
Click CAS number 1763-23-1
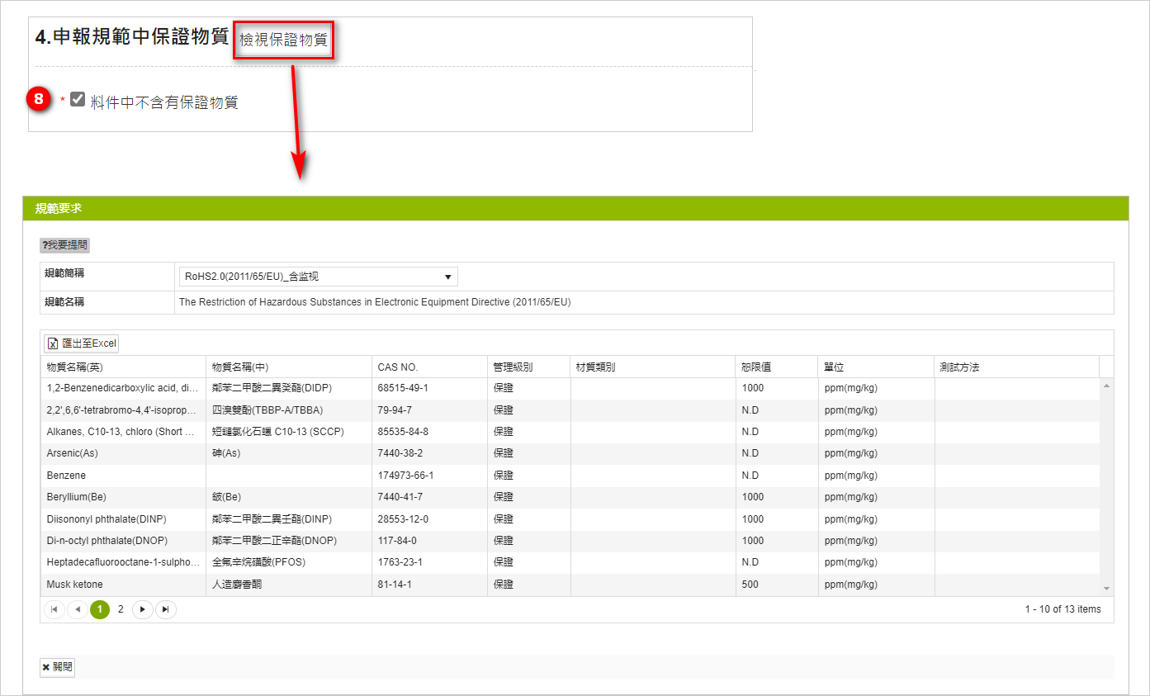400,562
